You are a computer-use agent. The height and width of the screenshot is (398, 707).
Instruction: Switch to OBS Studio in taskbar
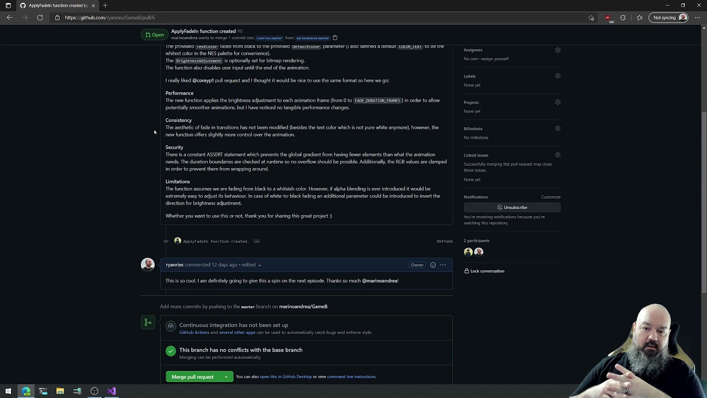[94, 391]
